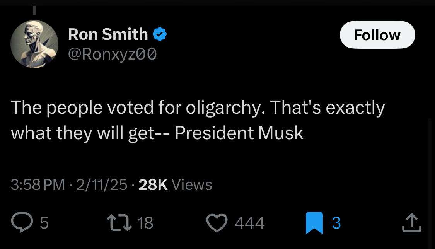Tap the share upload arrow icon
The width and height of the screenshot is (435, 249).
[x=411, y=223]
